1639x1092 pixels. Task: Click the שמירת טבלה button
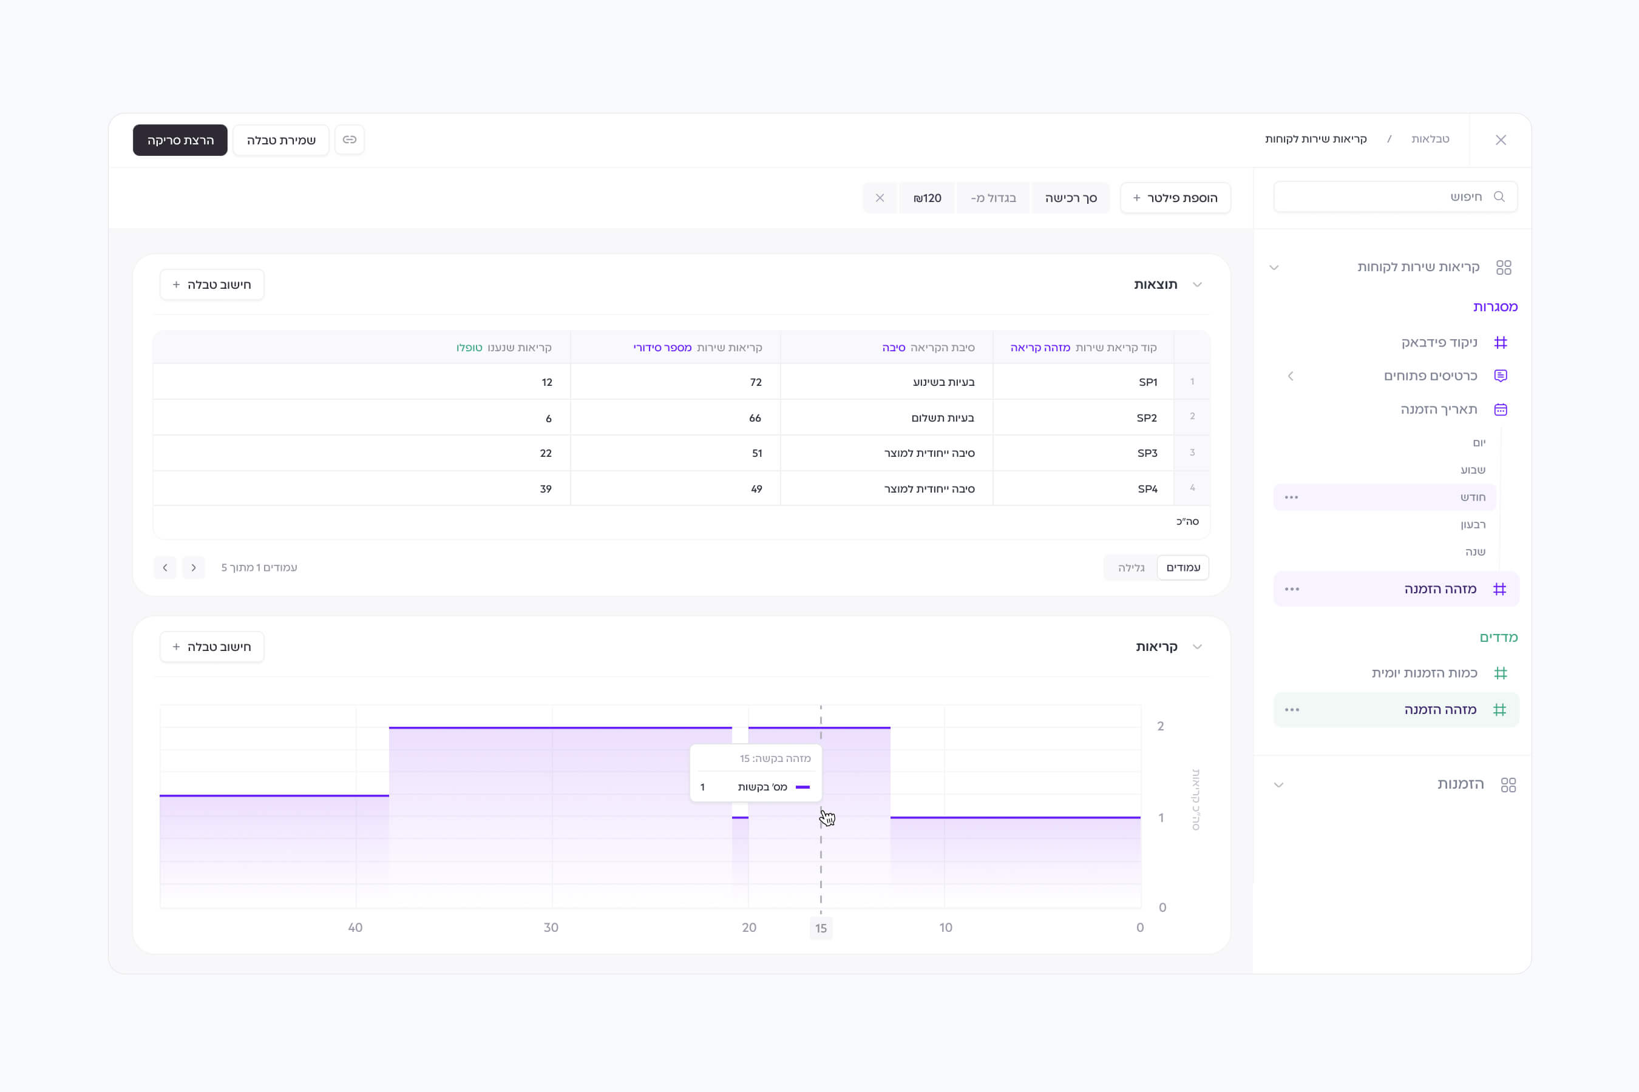click(281, 140)
